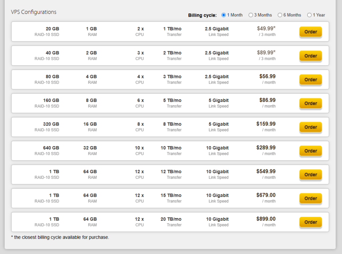The image size is (342, 254).
Task: Order the $549.99 per month plan
Action: coord(310,175)
